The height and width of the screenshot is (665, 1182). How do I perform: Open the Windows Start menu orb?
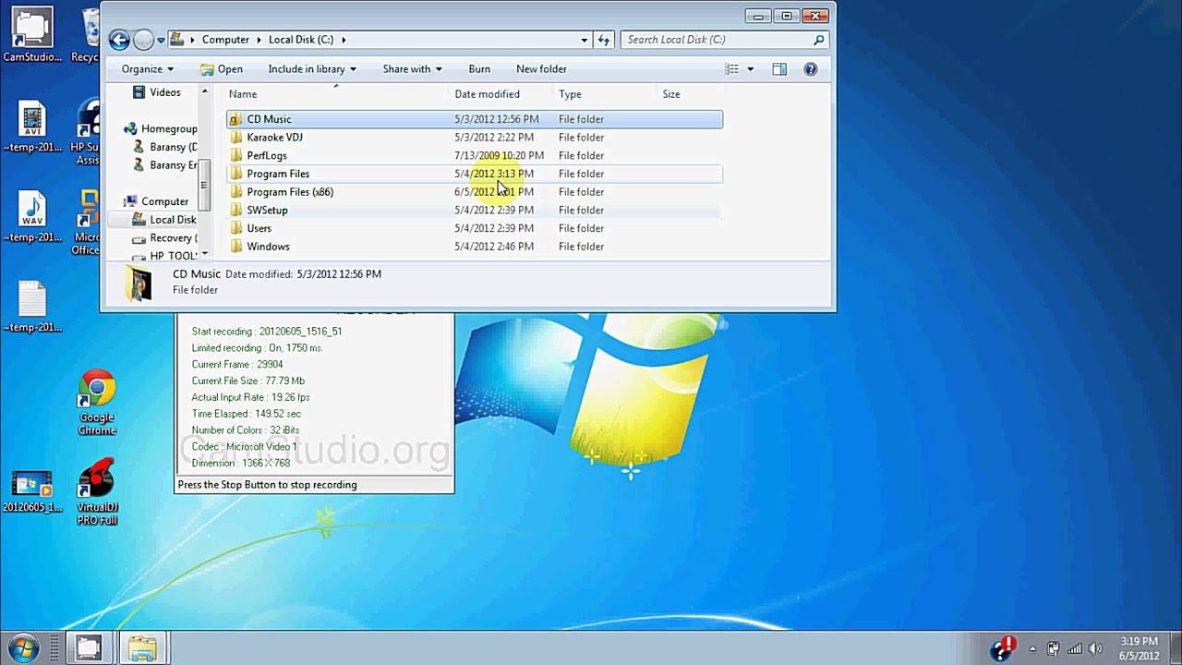[23, 647]
